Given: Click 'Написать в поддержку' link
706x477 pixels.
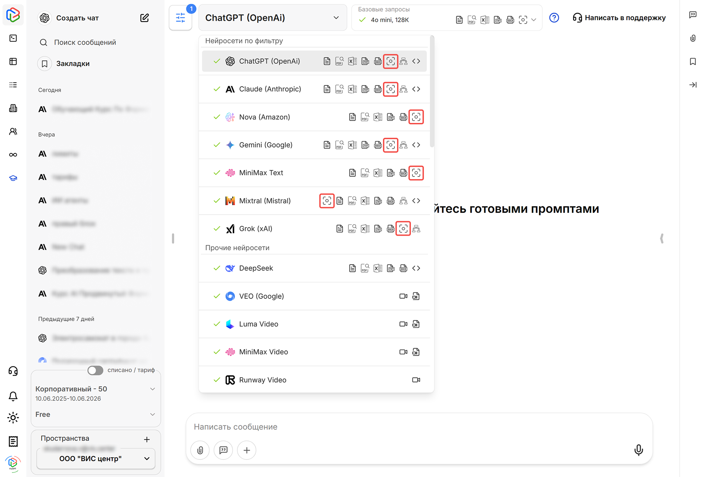Looking at the screenshot, I should [619, 18].
